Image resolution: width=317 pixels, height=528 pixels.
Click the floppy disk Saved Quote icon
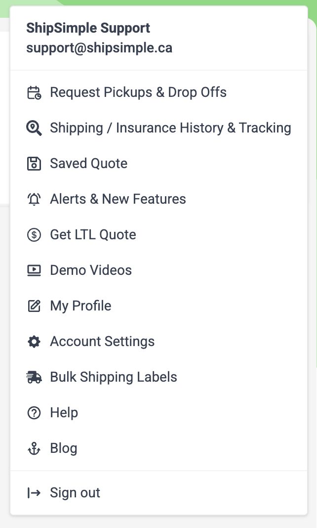tap(34, 164)
